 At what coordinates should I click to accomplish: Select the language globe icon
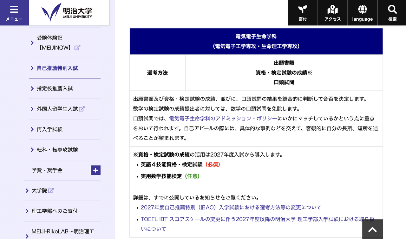tap(362, 13)
